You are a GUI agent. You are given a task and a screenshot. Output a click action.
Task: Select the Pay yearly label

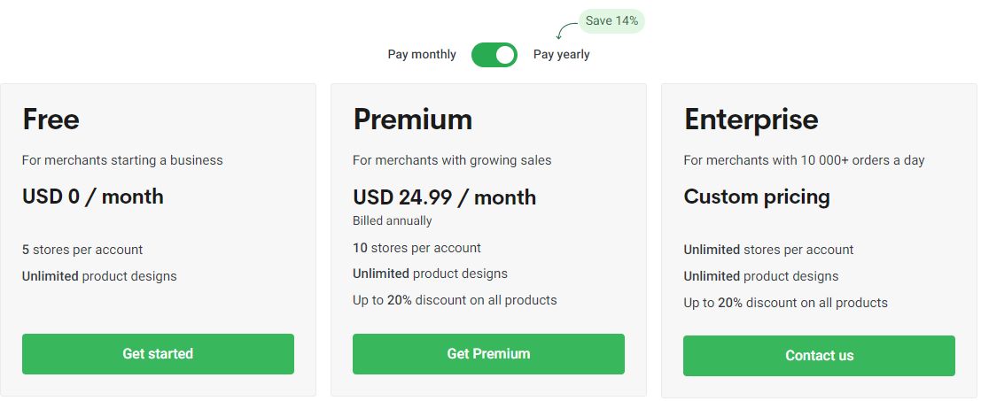coord(561,54)
